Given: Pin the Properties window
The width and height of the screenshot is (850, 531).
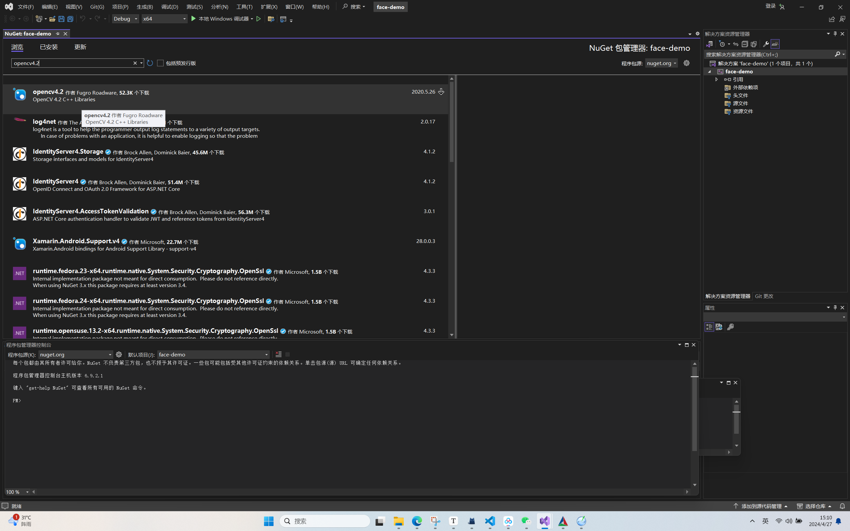Looking at the screenshot, I should click(835, 307).
